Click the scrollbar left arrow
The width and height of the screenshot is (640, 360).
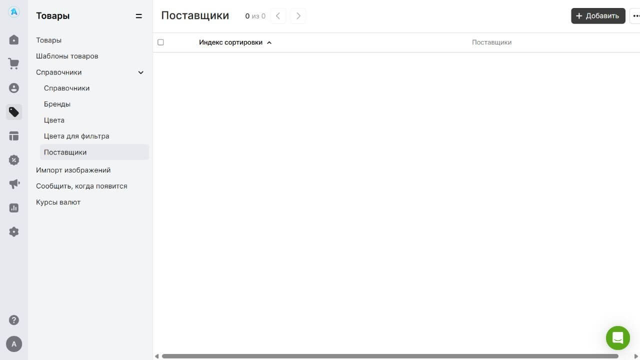pos(156,356)
